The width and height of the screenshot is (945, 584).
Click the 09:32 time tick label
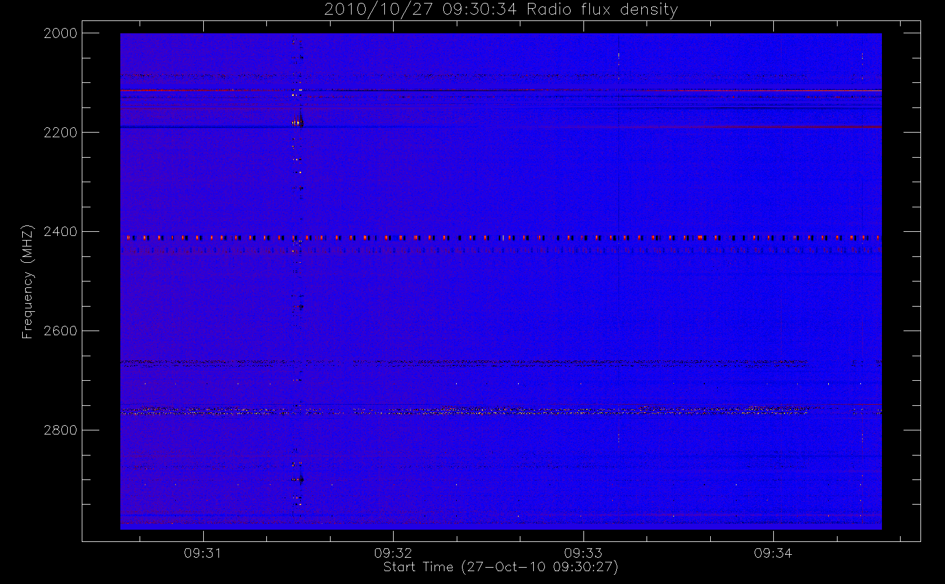click(393, 553)
